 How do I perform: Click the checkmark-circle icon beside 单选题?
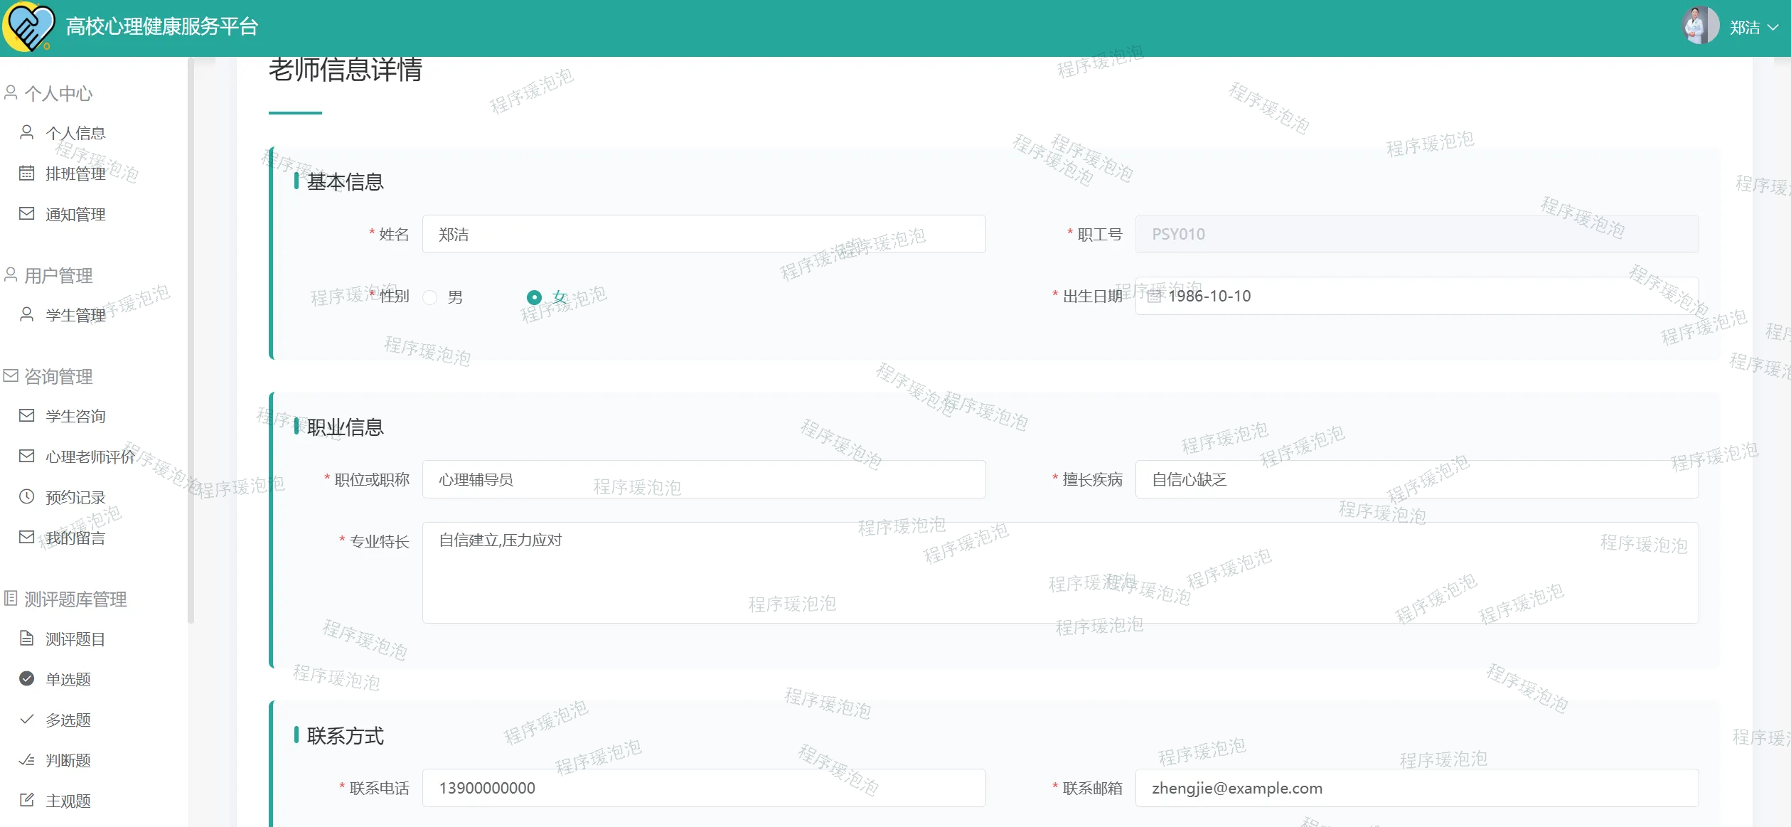(26, 678)
